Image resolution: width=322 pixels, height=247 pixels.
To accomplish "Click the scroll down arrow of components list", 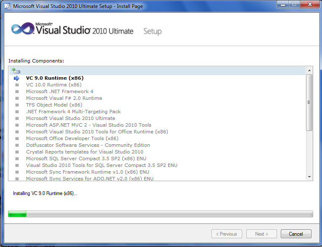I will [309, 177].
